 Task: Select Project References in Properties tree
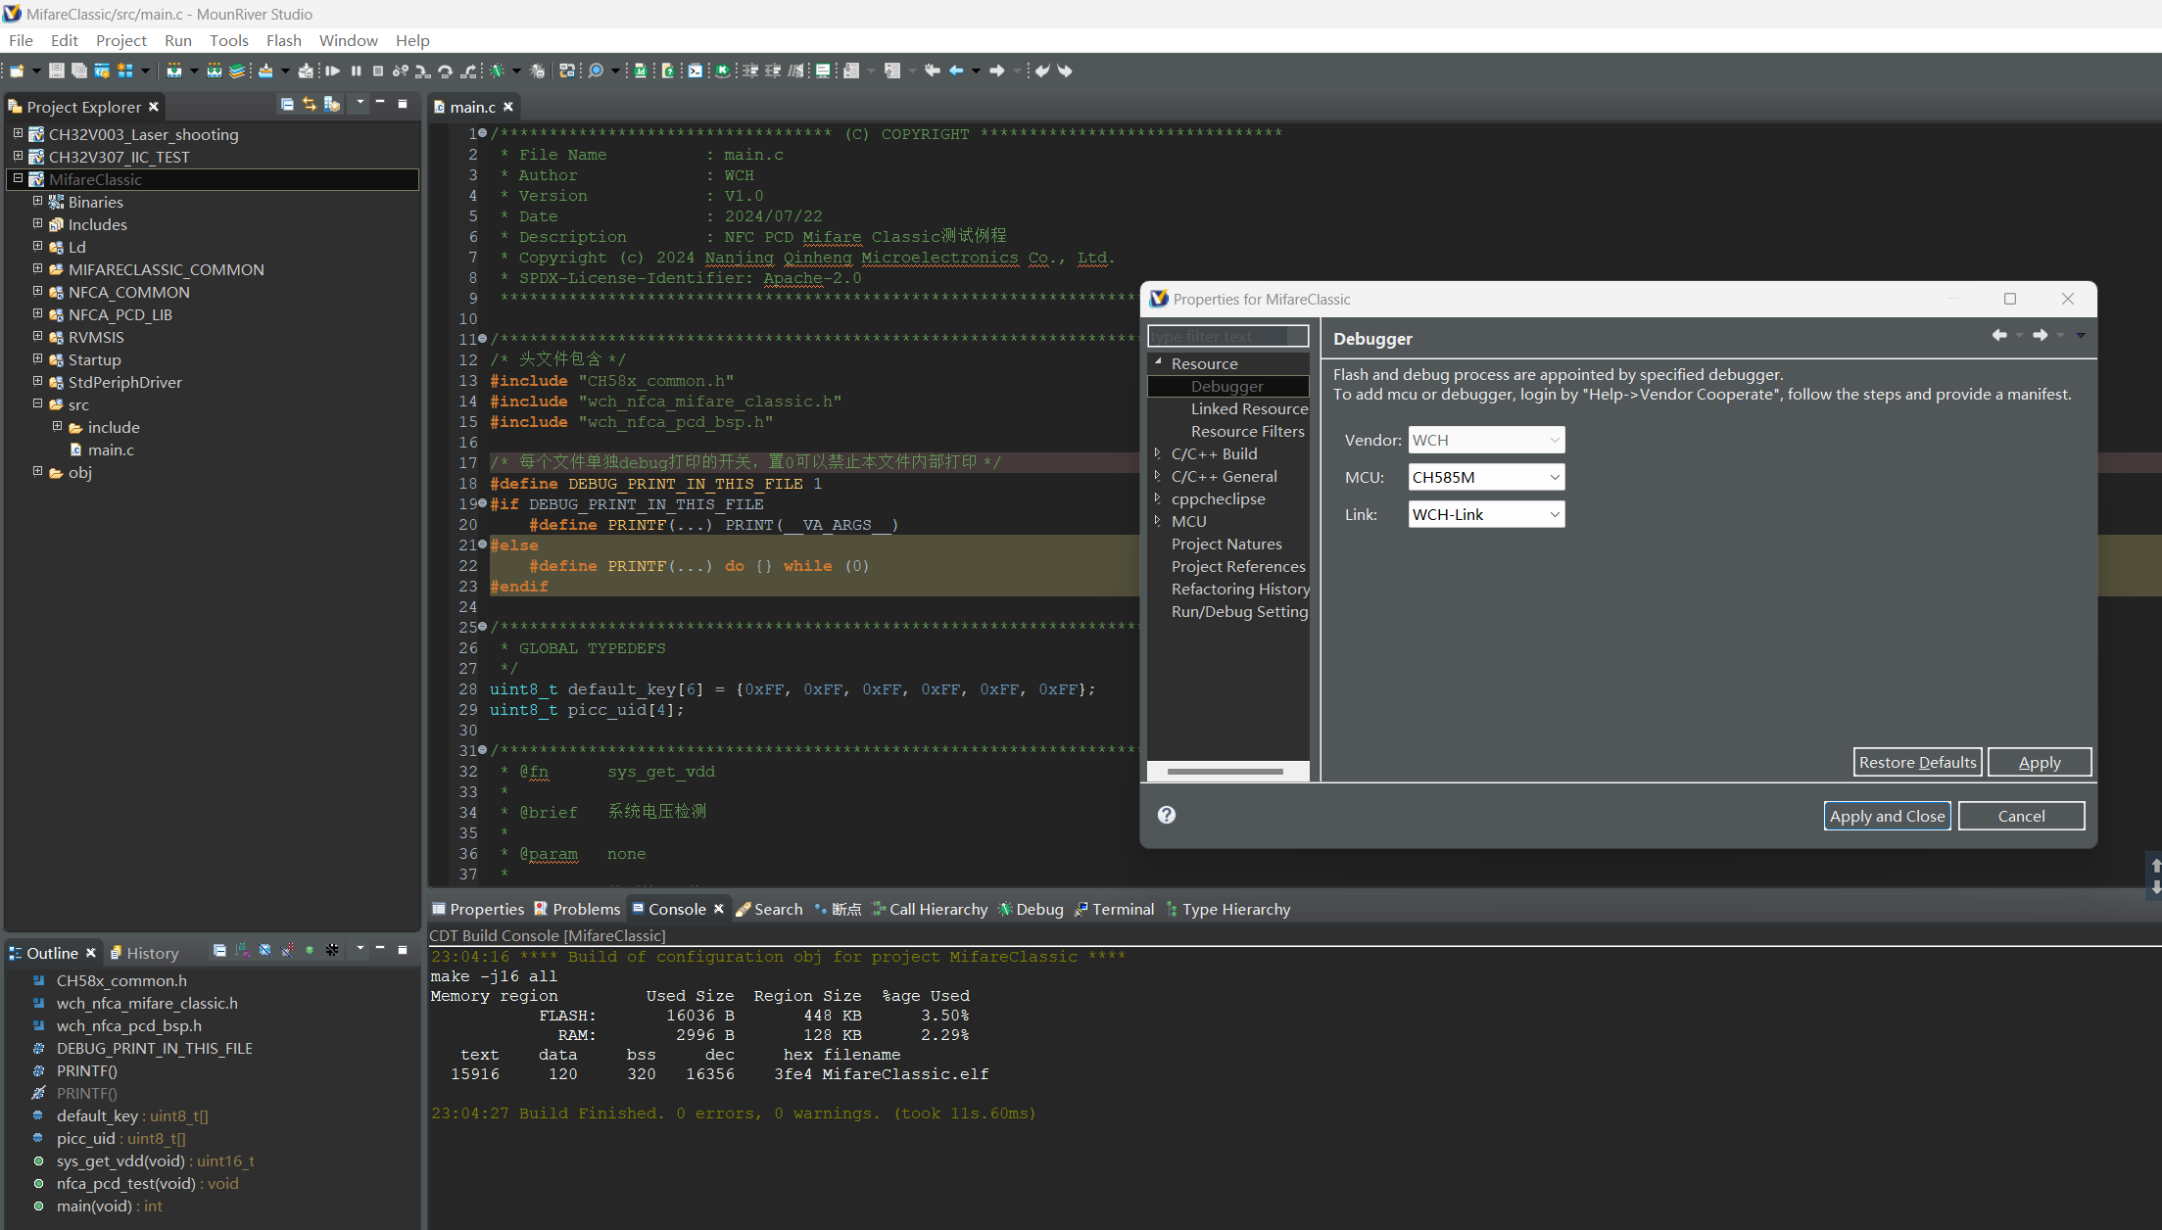(x=1238, y=566)
